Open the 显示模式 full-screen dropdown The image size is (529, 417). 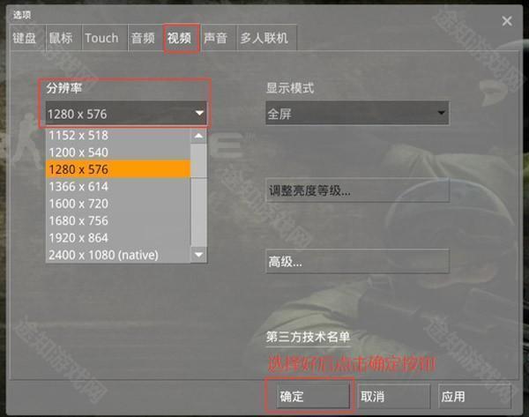click(357, 114)
